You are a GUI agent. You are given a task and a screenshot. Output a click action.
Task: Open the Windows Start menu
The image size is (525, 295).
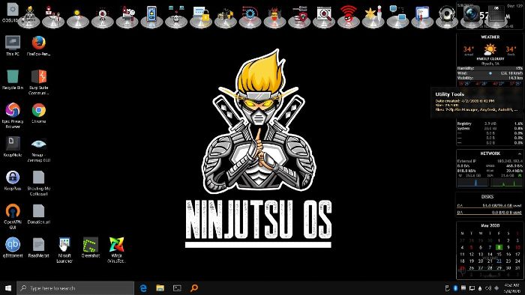pos(8,288)
